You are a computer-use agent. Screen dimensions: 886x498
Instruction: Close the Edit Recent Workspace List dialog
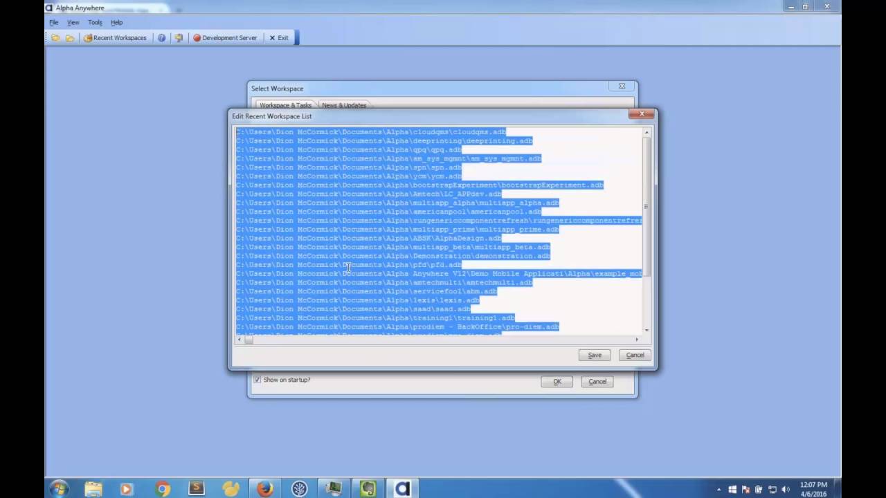point(642,114)
